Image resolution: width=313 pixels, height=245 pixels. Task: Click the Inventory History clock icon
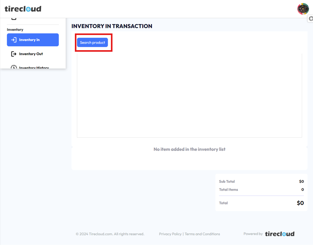[14, 67]
